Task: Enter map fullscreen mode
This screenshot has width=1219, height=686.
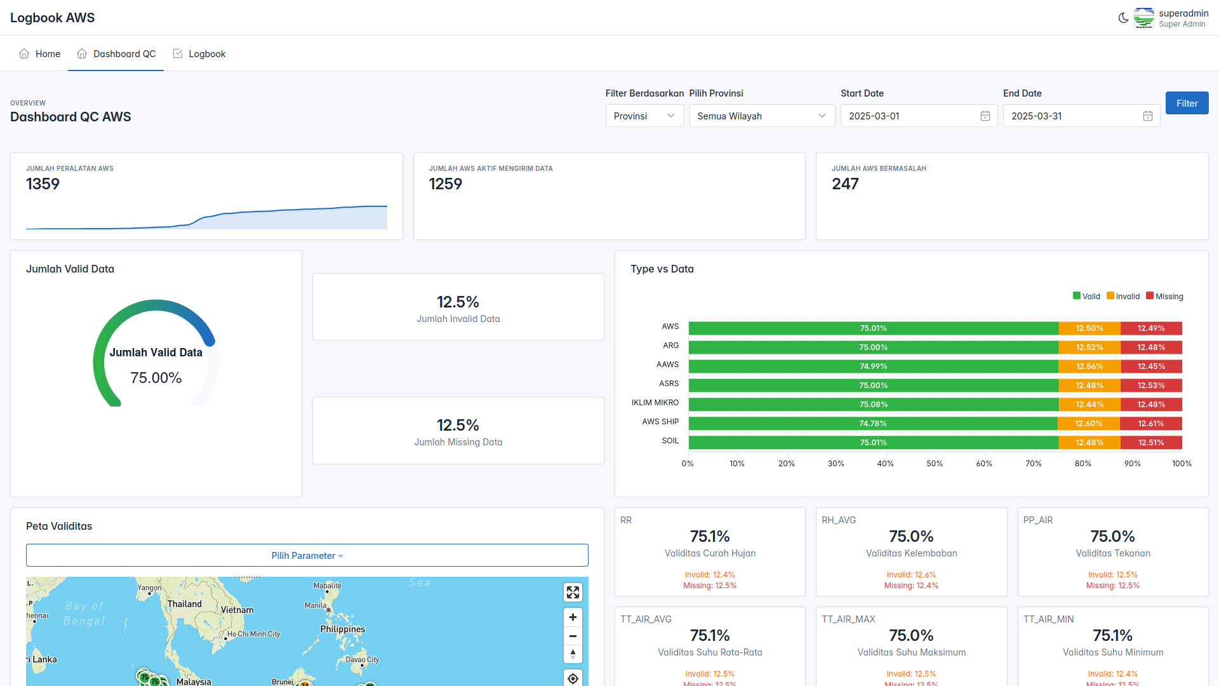Action: click(x=573, y=593)
